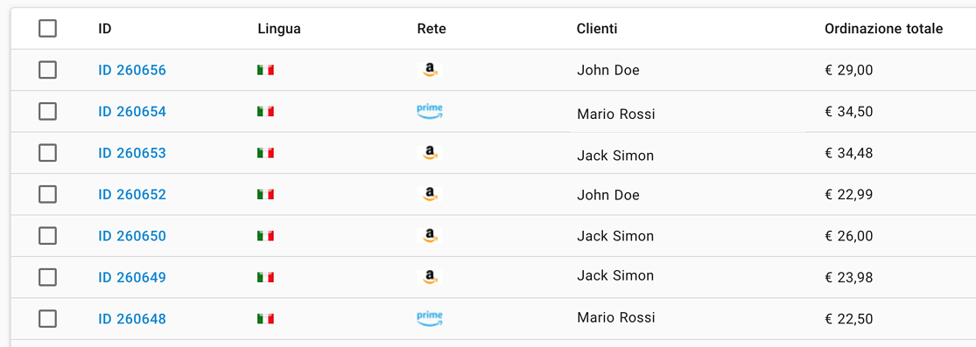This screenshot has height=347, width=976.
Task: Click the Italian flag for ID 260652
Action: click(x=266, y=195)
